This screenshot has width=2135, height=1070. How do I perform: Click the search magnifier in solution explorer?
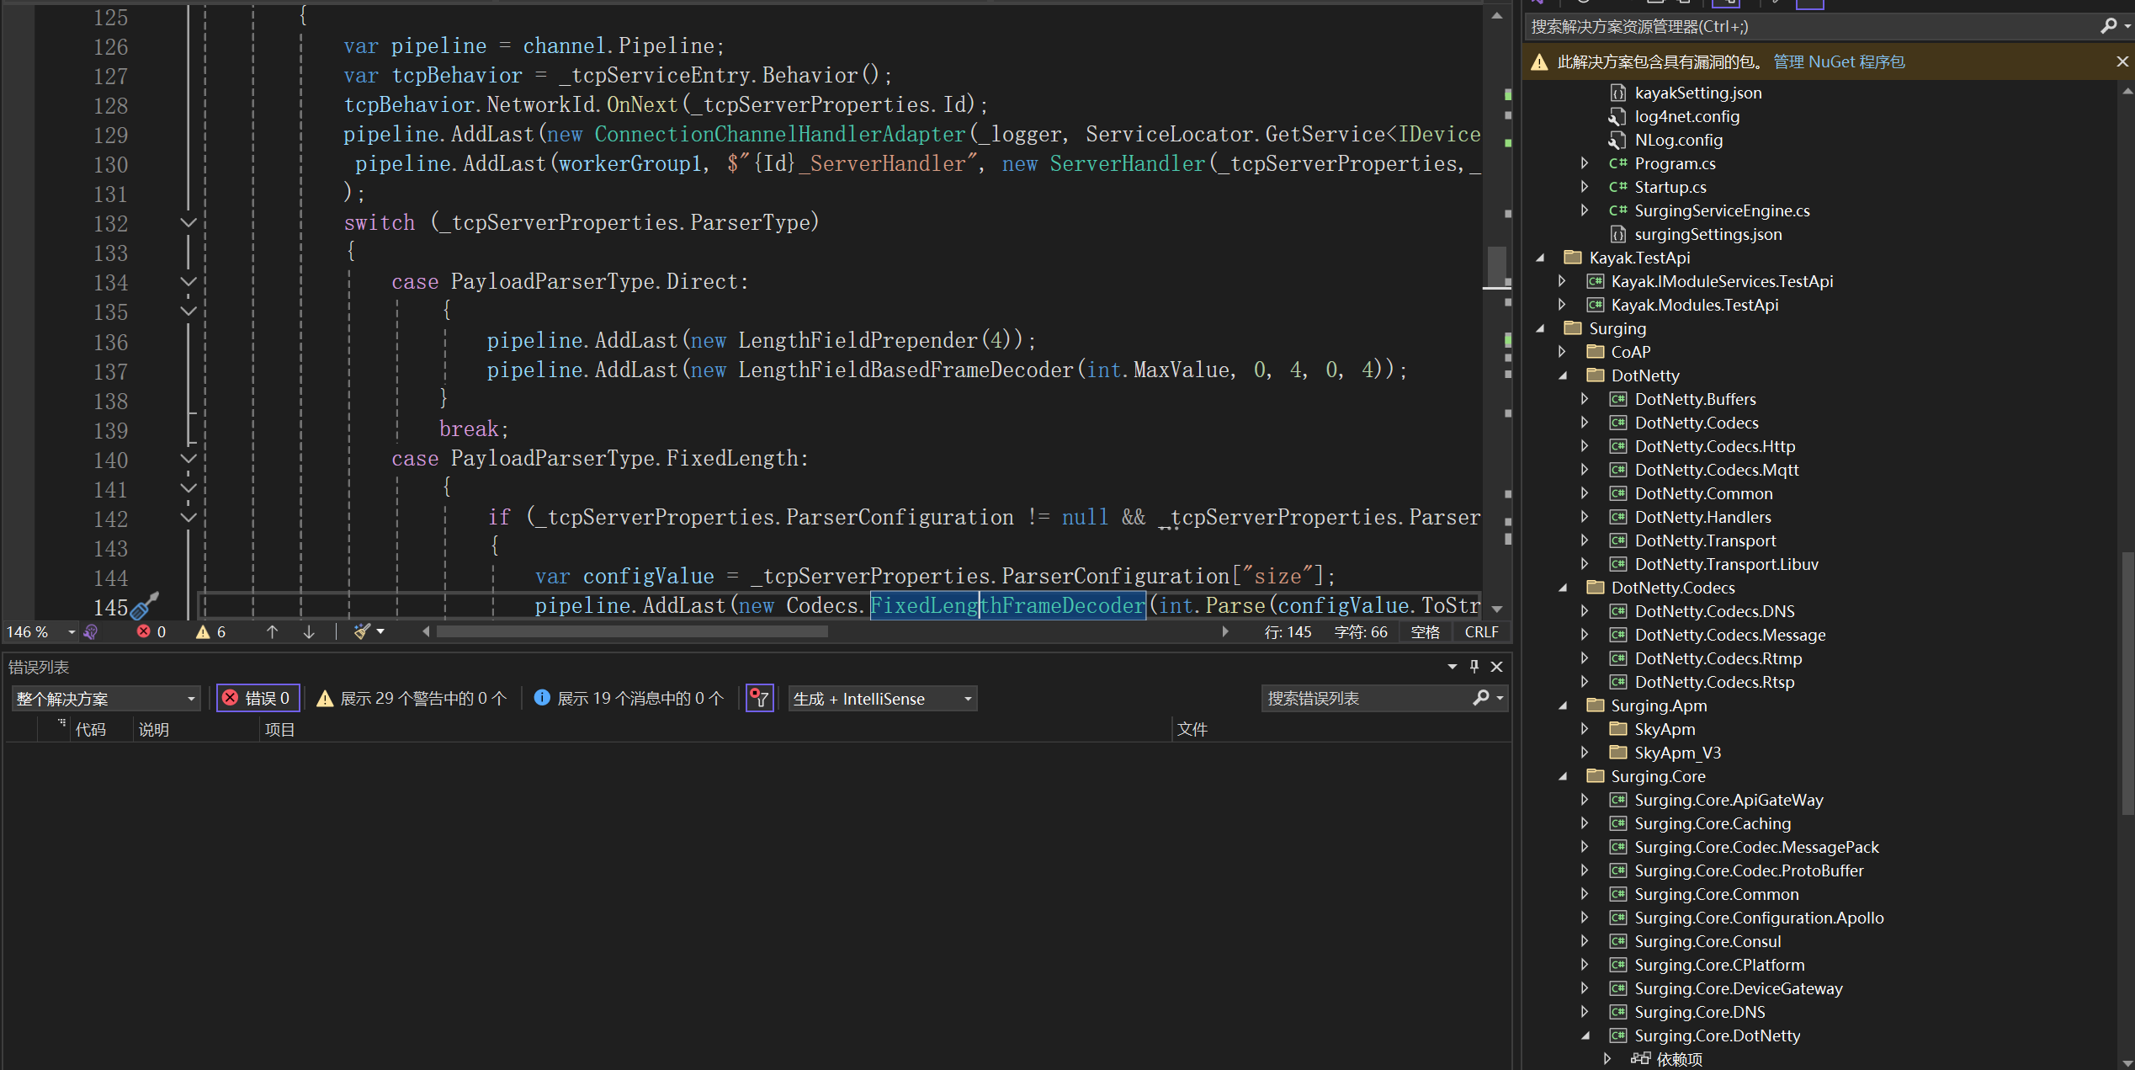coord(2108,26)
